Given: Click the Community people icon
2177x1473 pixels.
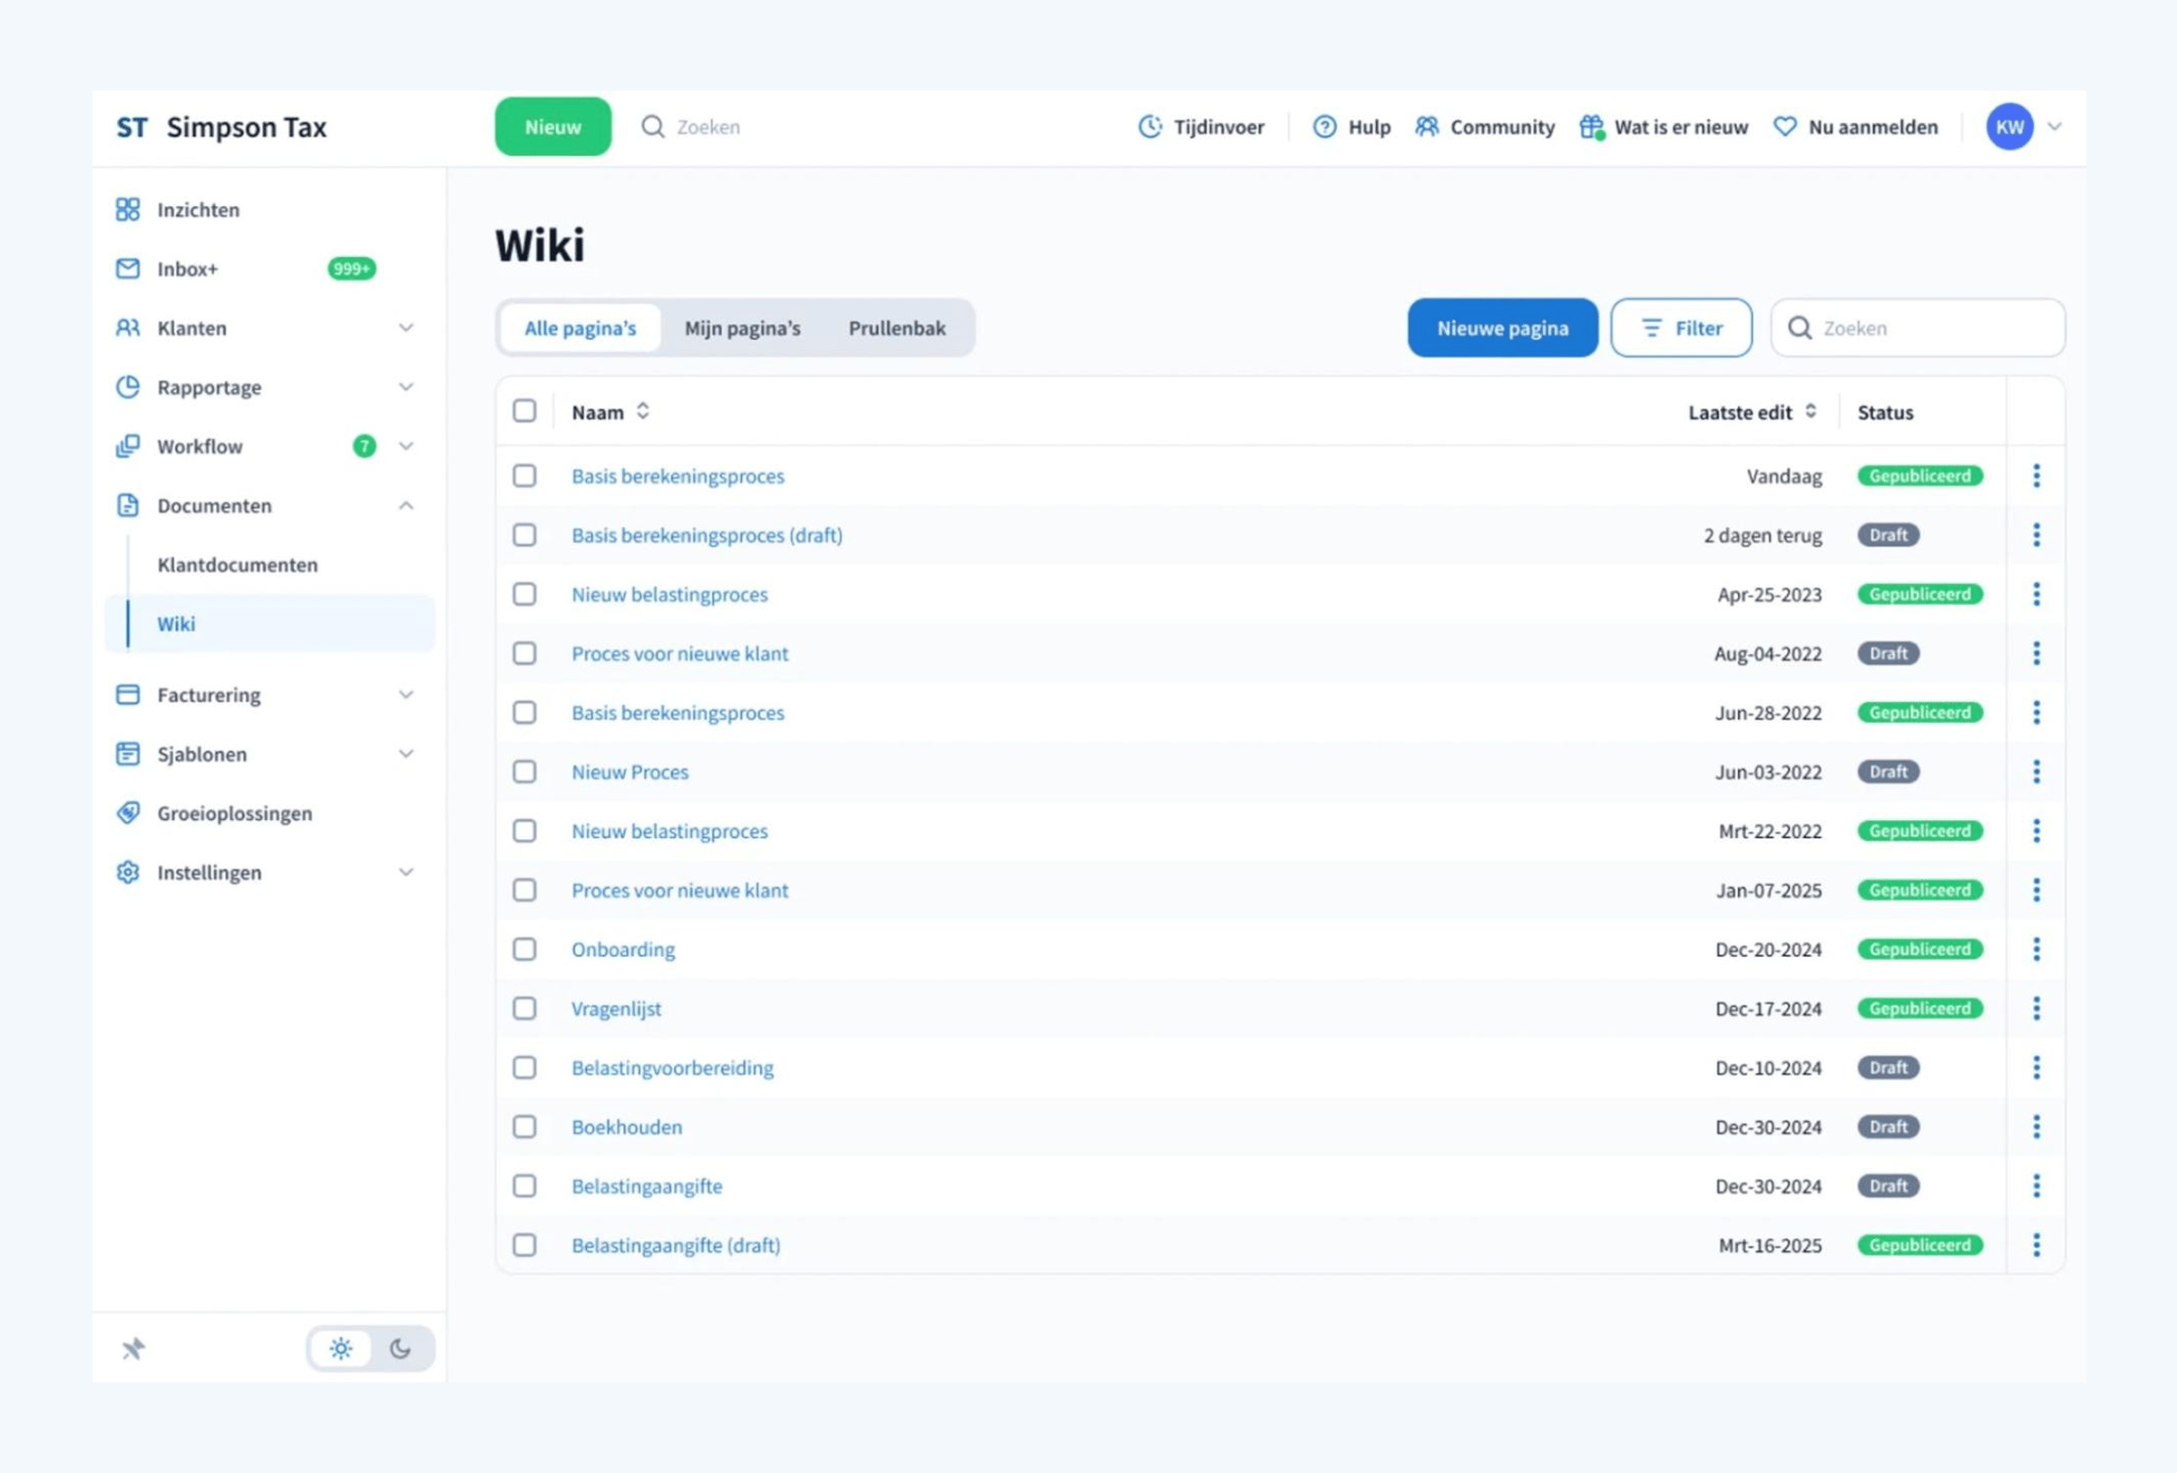Looking at the screenshot, I should [x=1427, y=126].
